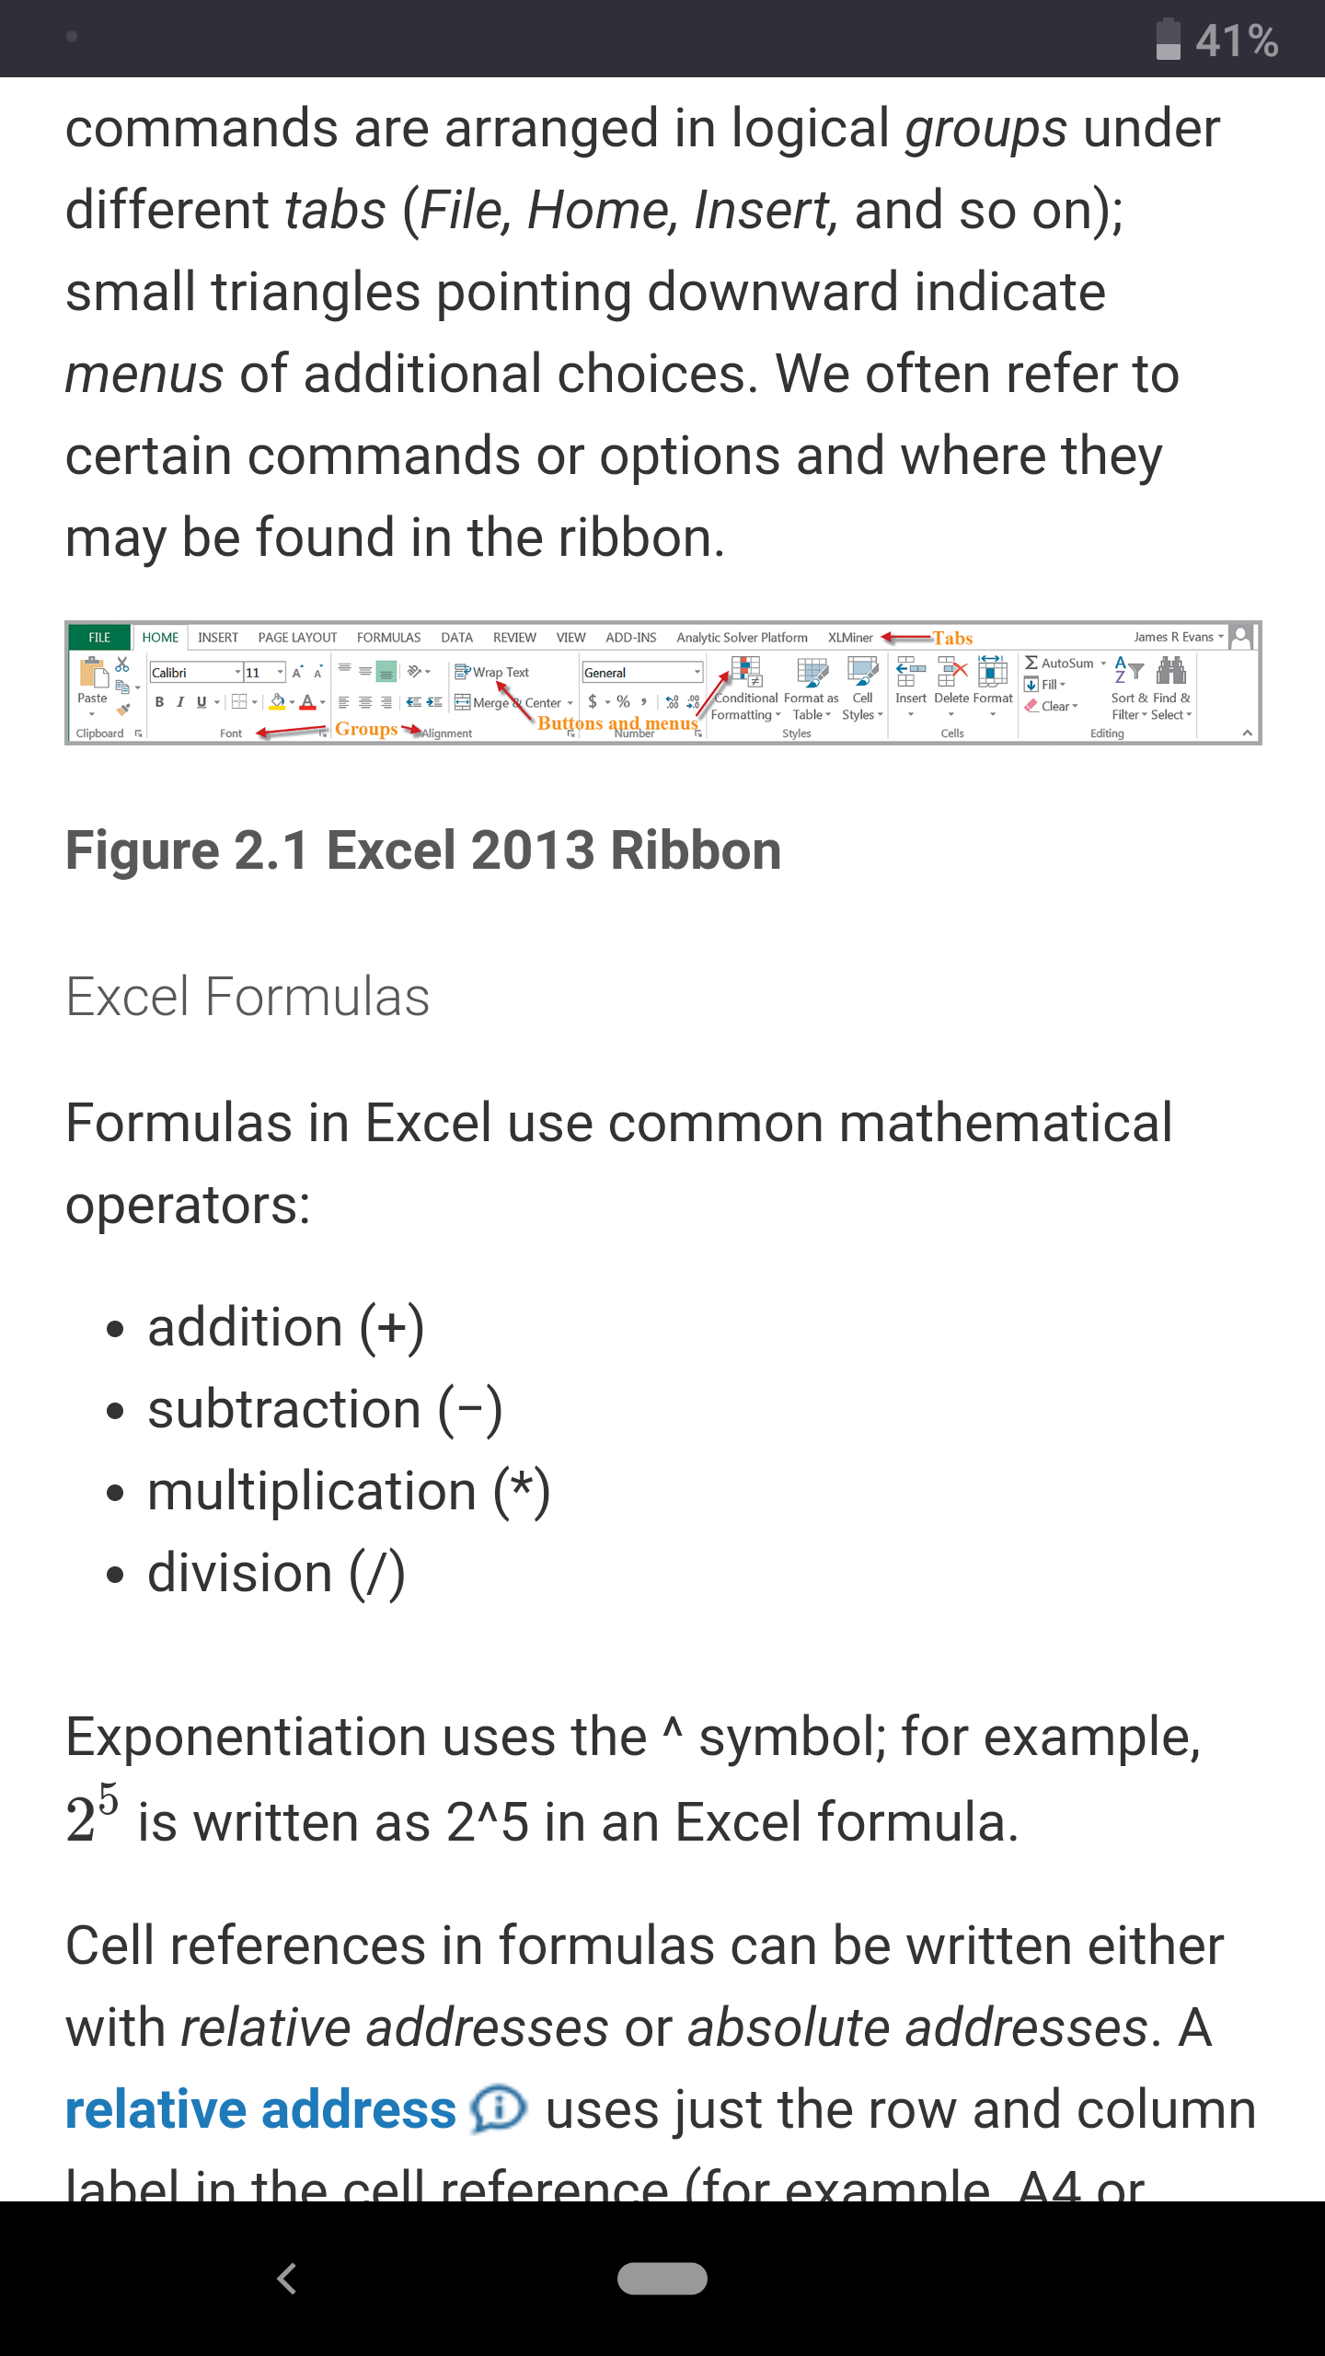Toggle Wrap Text in the ribbon
This screenshot has width=1325, height=2356.
coord(492,672)
